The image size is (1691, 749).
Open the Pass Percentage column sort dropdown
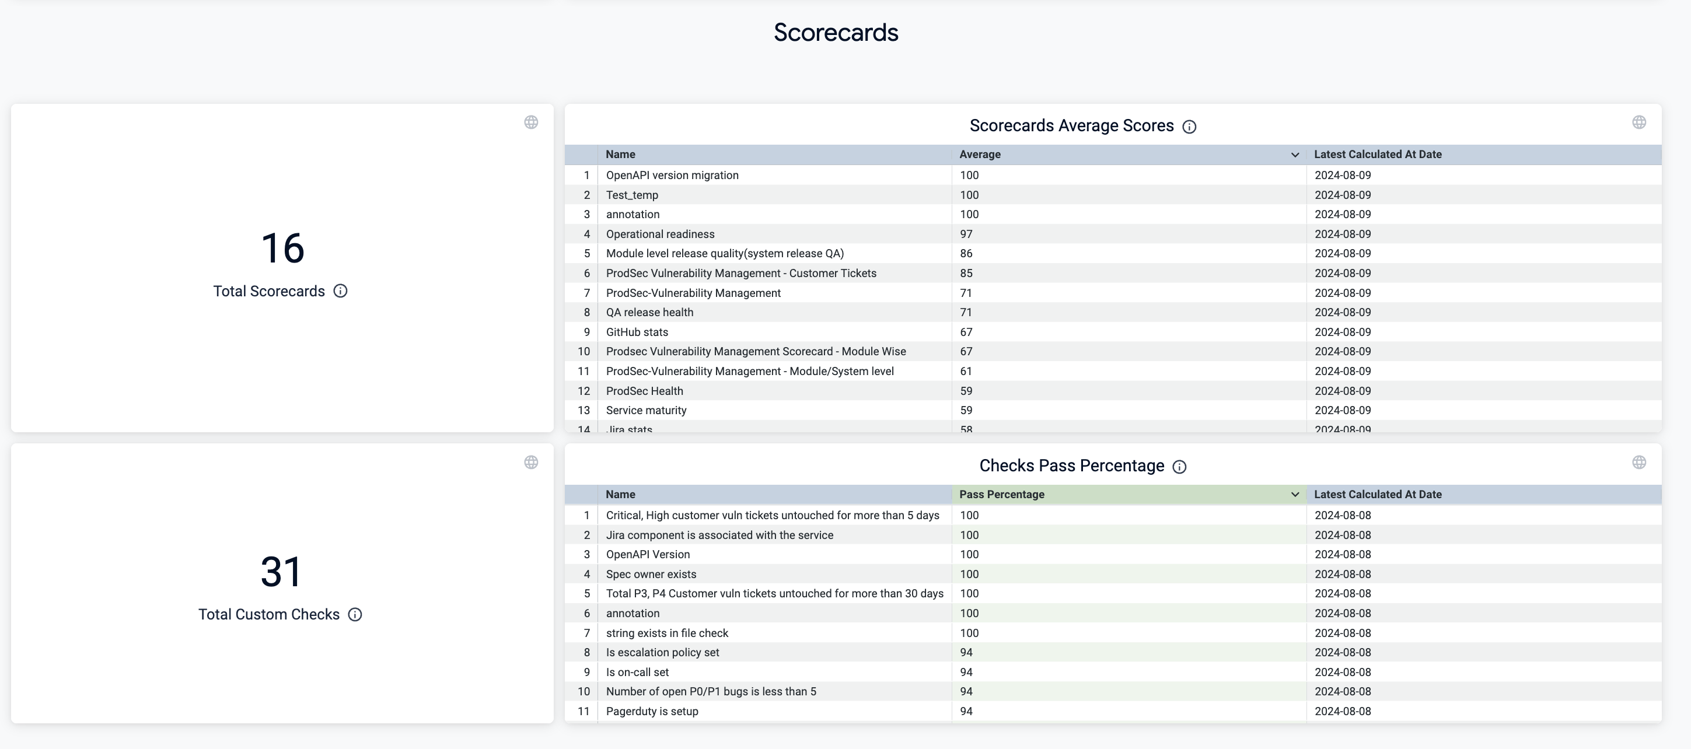[1294, 494]
